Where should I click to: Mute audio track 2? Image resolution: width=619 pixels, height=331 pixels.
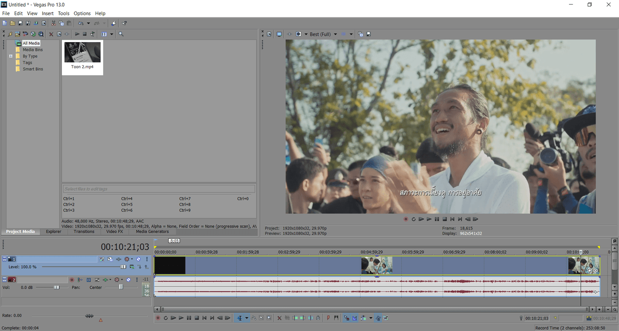128,280
